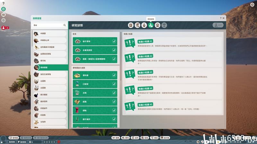
Task: Click the 有趣小知識 #4 label
Action: tap(146, 89)
